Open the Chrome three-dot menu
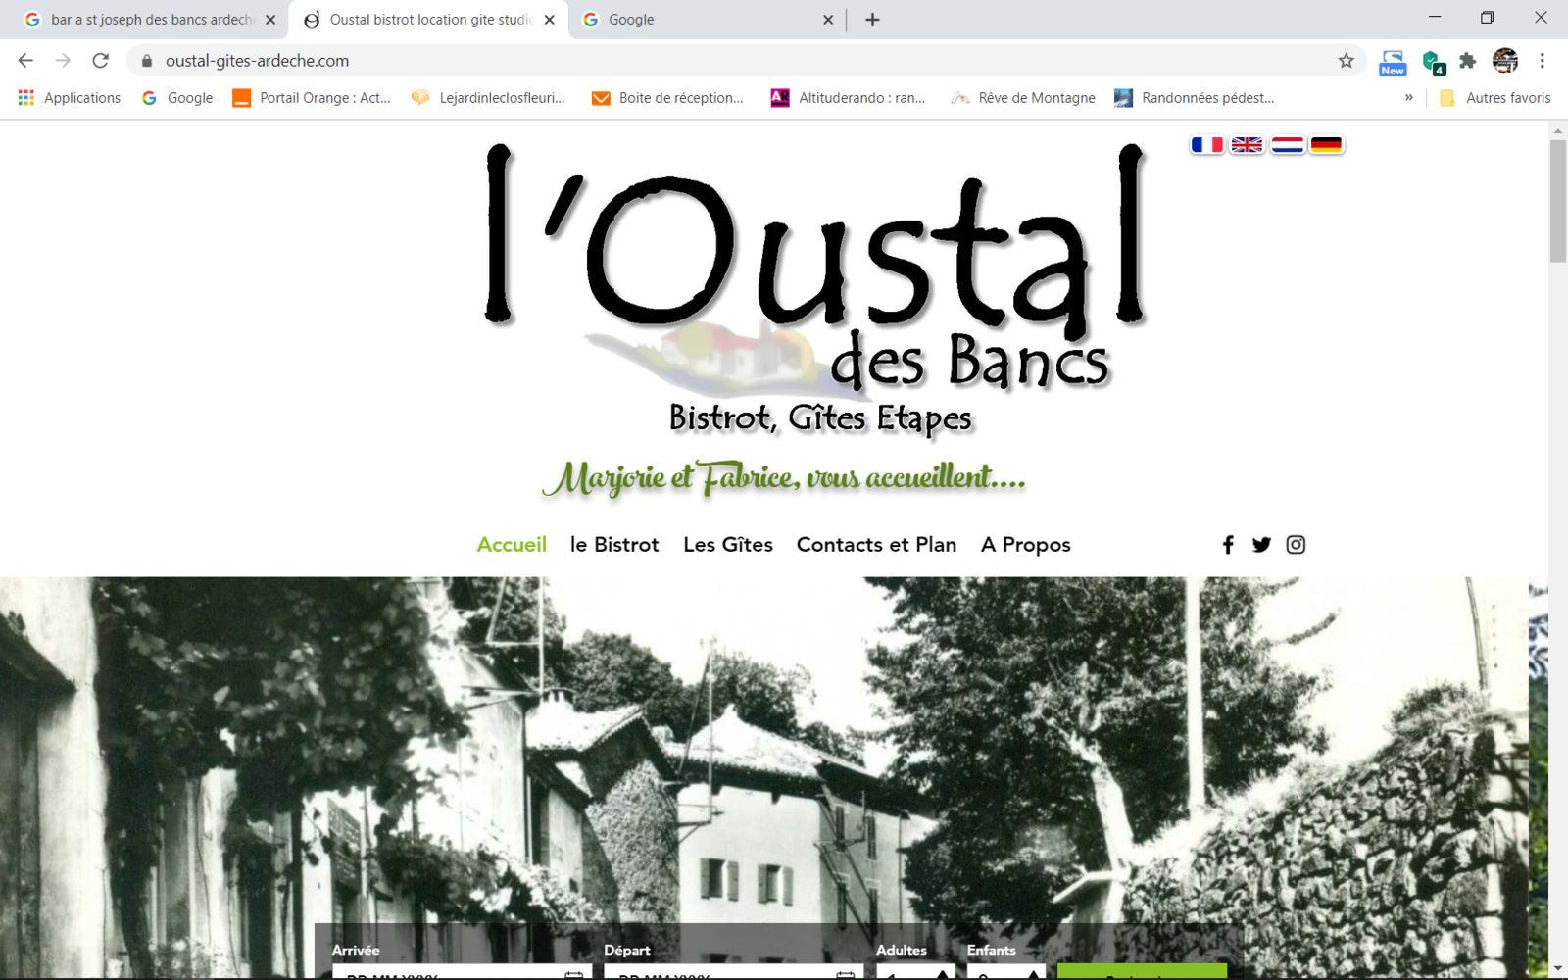Viewport: 1568px width, 980px height. pyautogui.click(x=1542, y=61)
